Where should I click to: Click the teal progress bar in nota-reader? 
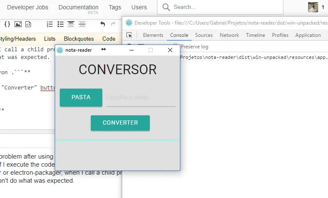pyautogui.click(x=118, y=140)
